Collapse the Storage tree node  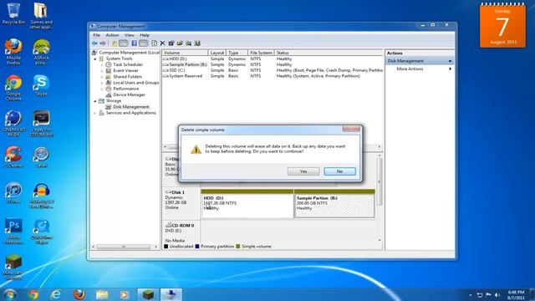pos(95,101)
